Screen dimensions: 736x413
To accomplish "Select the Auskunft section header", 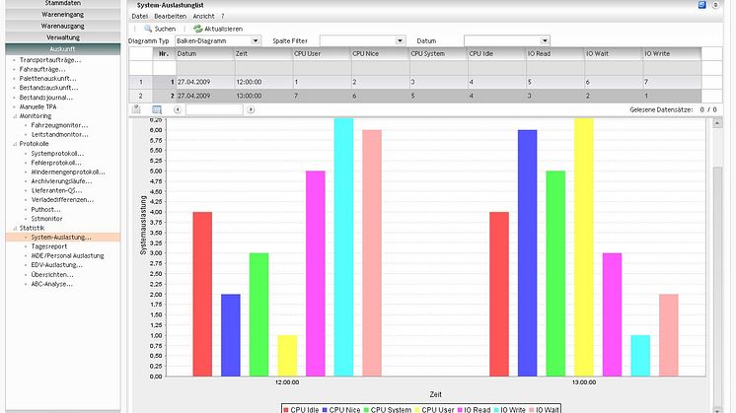I will pos(63,48).
